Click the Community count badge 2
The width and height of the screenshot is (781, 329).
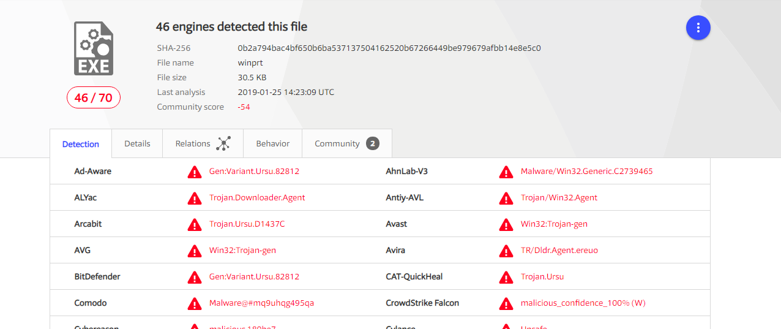click(373, 143)
